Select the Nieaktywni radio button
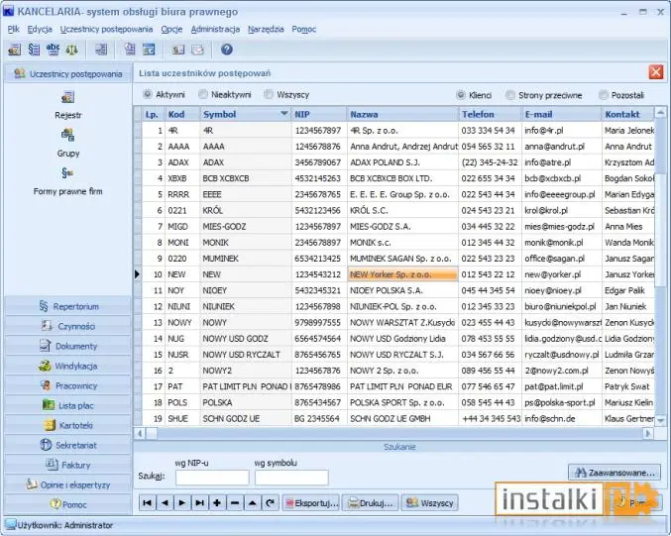This screenshot has width=671, height=536. tap(203, 94)
